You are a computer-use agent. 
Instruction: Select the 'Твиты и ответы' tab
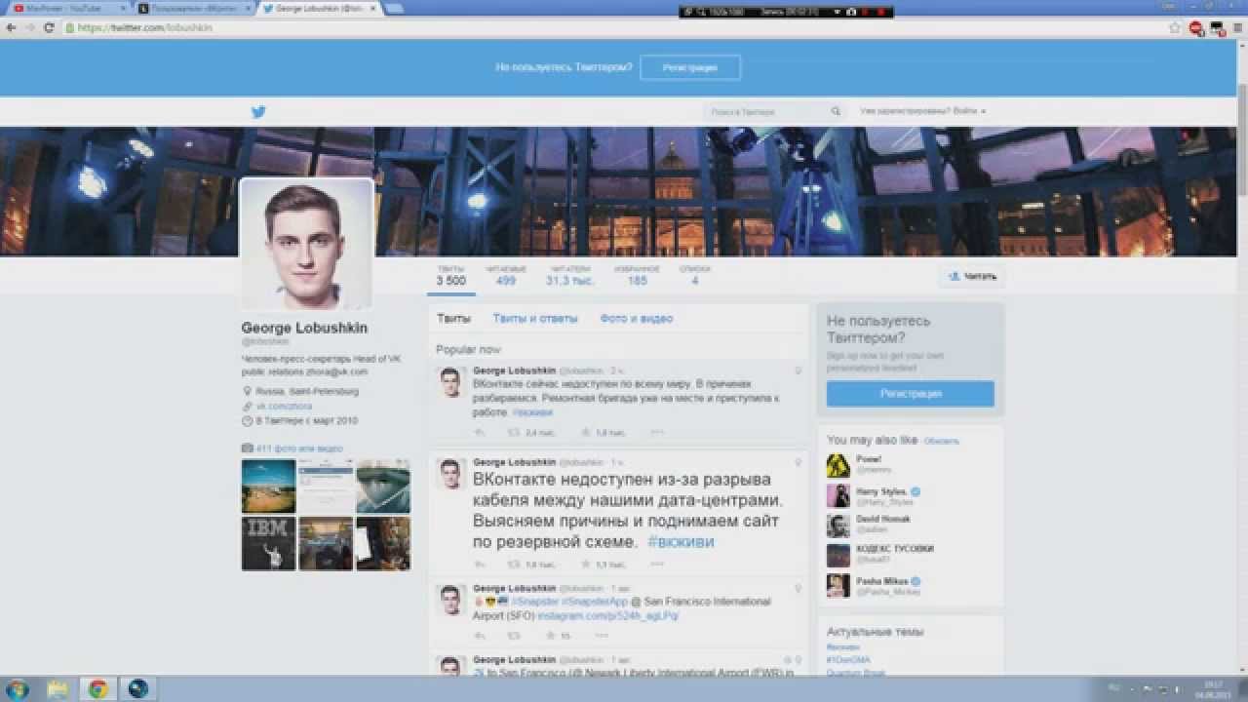coord(535,319)
